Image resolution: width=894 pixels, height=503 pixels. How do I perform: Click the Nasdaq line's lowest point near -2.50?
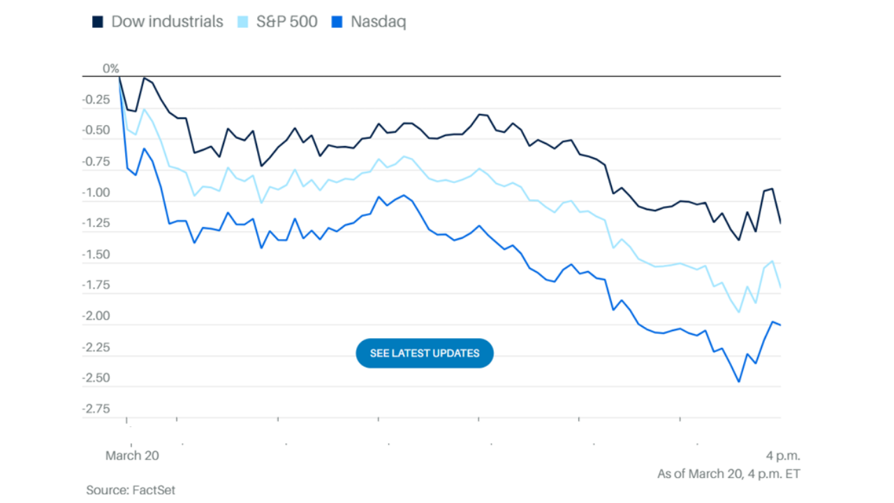point(738,381)
